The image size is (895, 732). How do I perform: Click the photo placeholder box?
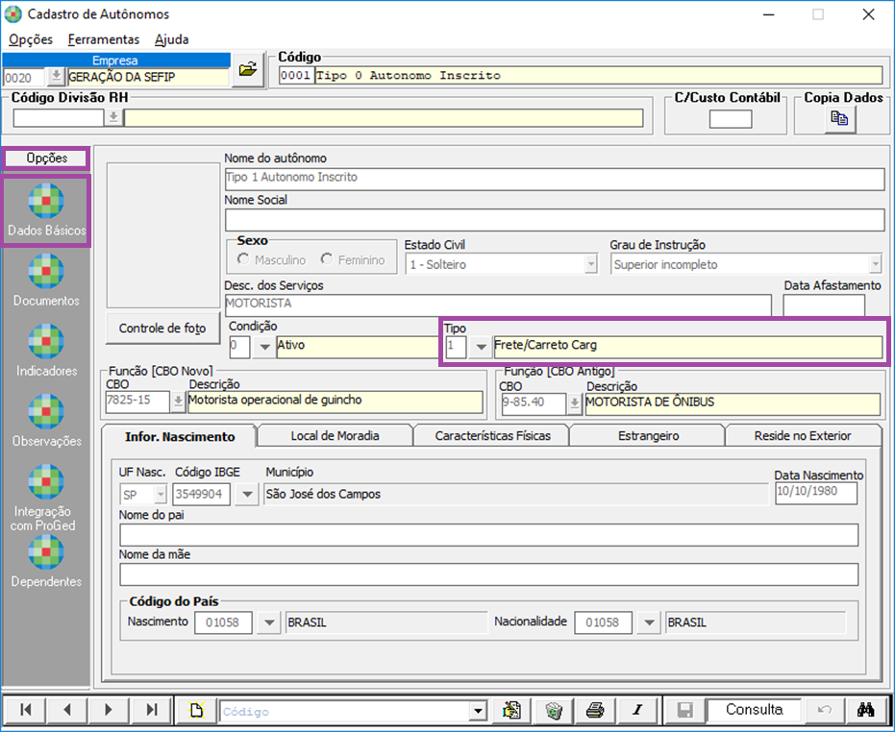point(163,235)
